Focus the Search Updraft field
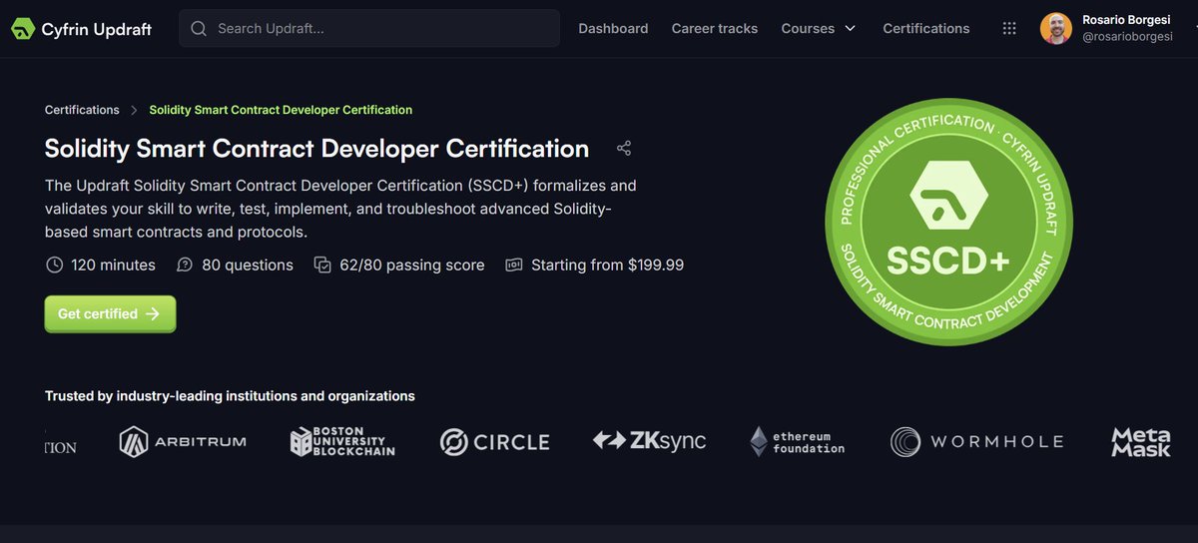The height and width of the screenshot is (543, 1198). [x=369, y=29]
